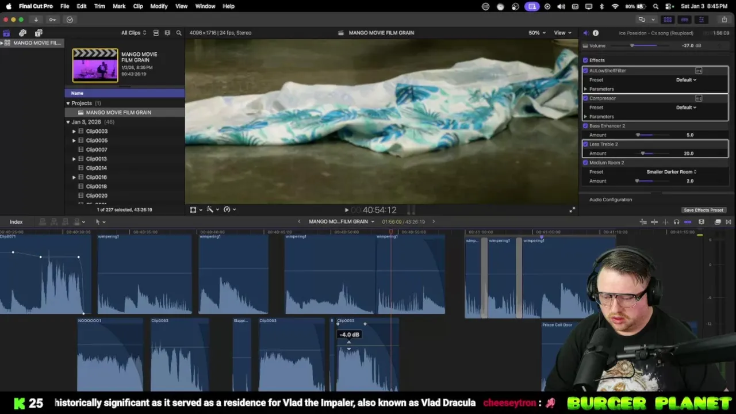Open the Mark menu
The image size is (736, 414).
[x=119, y=6]
